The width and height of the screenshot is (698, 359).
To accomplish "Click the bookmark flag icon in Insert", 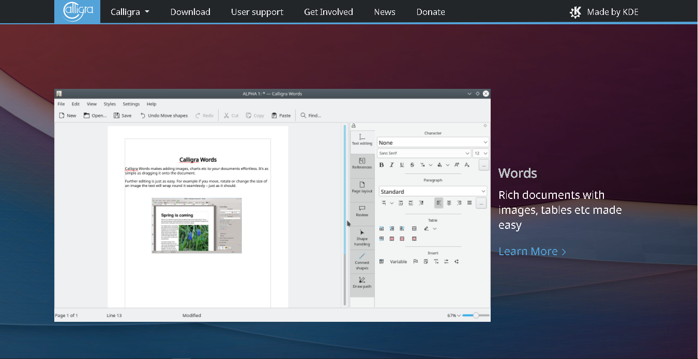I will click(415, 261).
